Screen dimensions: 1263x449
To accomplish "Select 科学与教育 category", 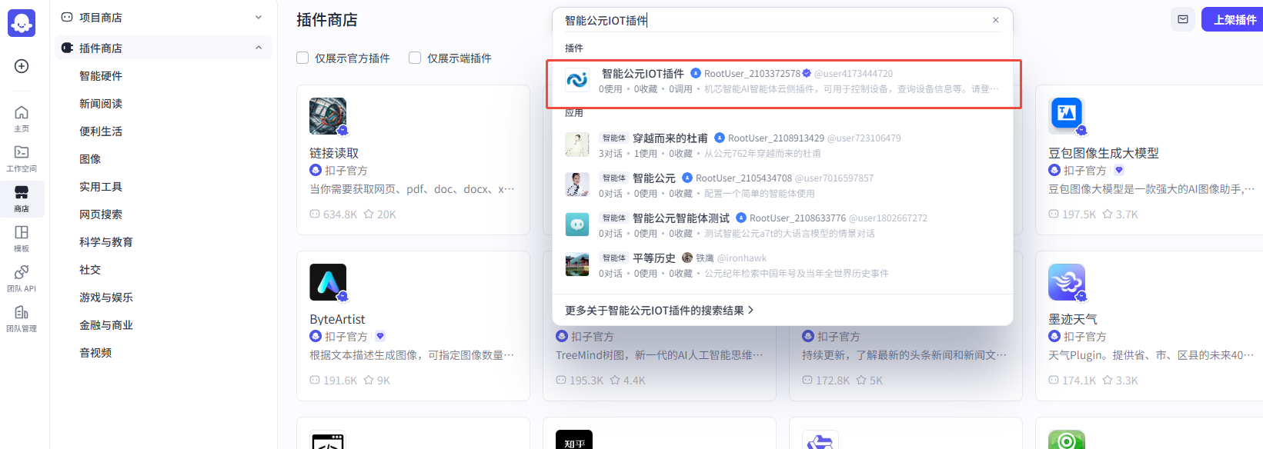I will [106, 241].
